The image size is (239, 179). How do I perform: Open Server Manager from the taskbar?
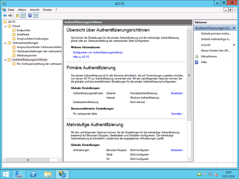click(19, 174)
